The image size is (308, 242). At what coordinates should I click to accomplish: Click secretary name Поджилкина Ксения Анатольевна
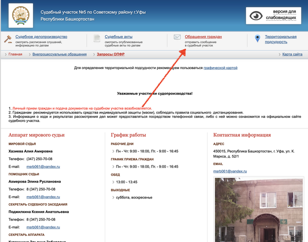pyautogui.click(x=39, y=212)
